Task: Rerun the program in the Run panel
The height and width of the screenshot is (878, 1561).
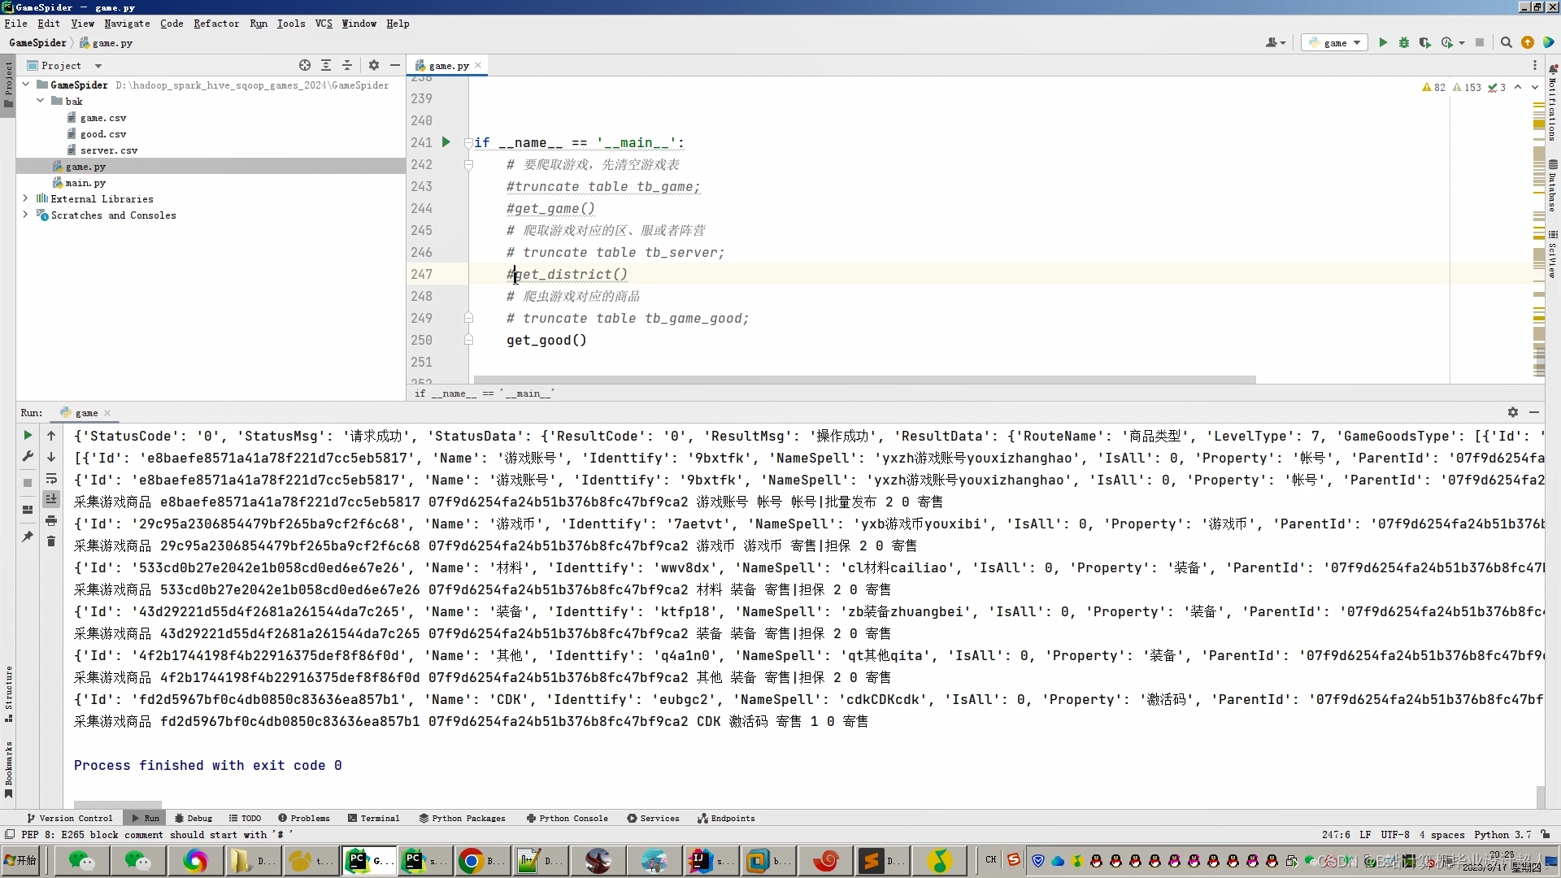Action: click(28, 436)
